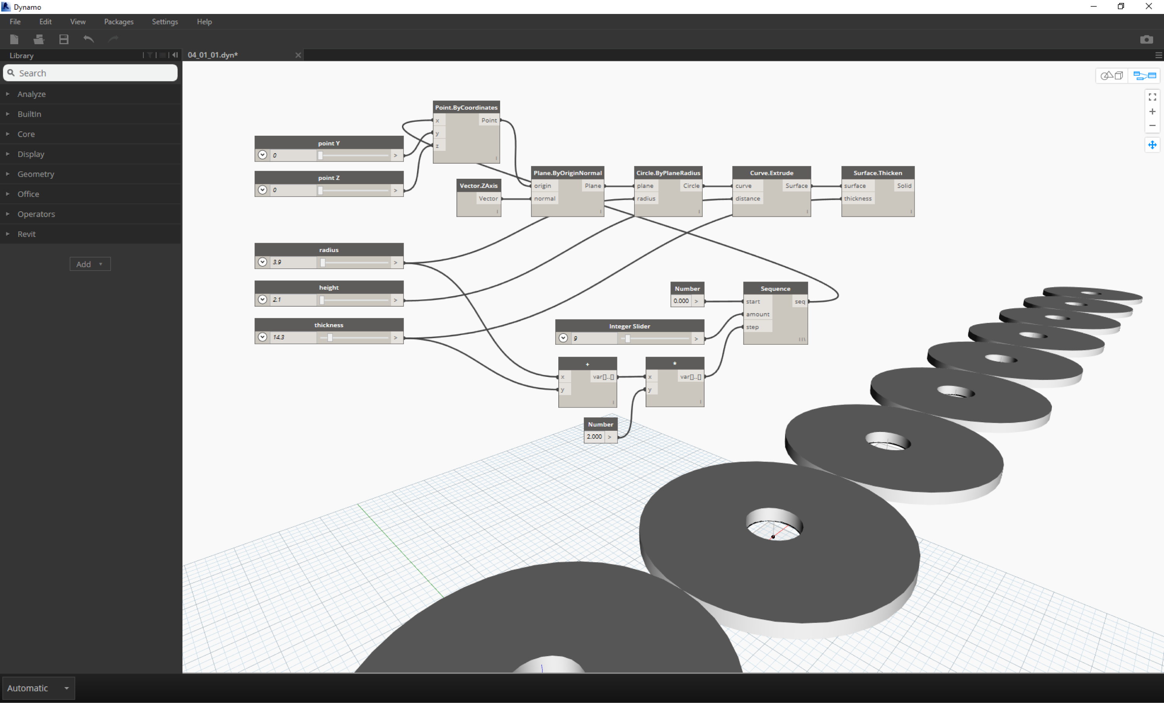The width and height of the screenshot is (1164, 703).
Task: Switch to 3D geometry preview navigation
Action: click(1112, 76)
